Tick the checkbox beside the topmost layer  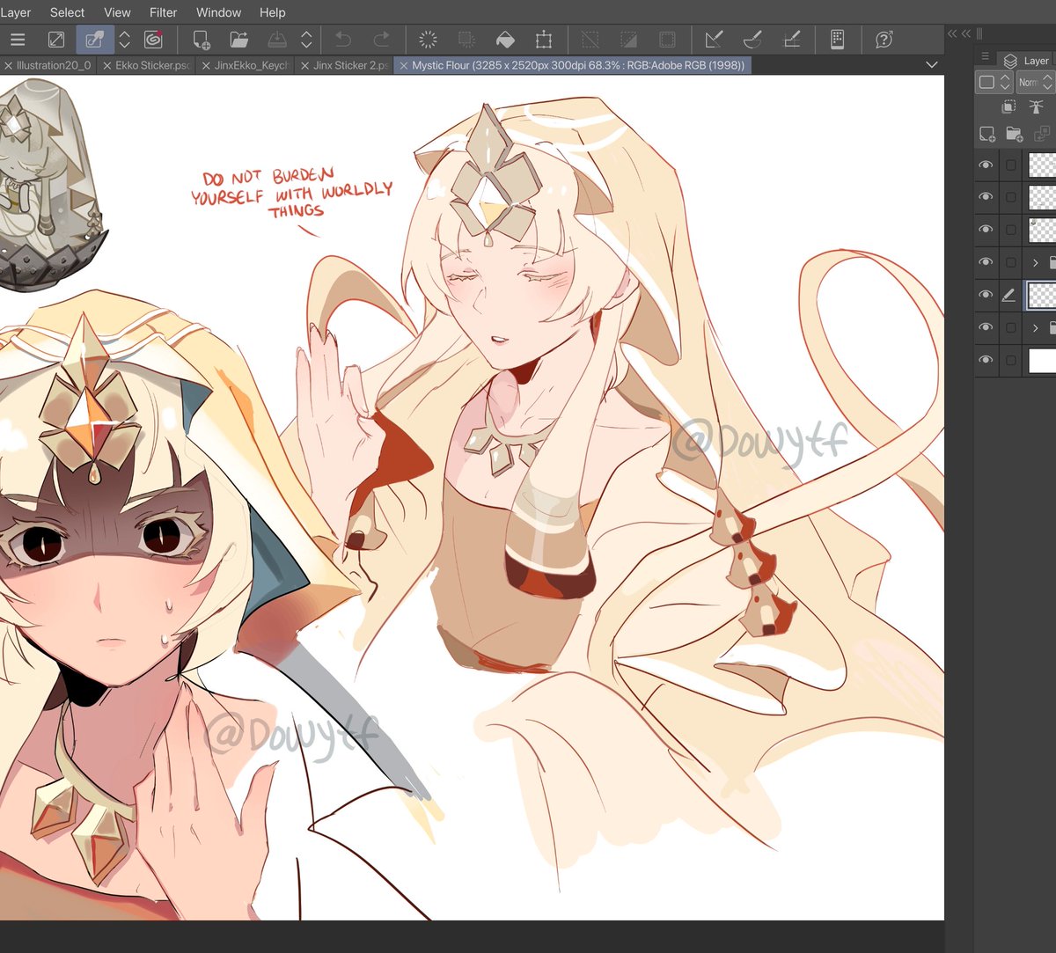(x=1010, y=165)
